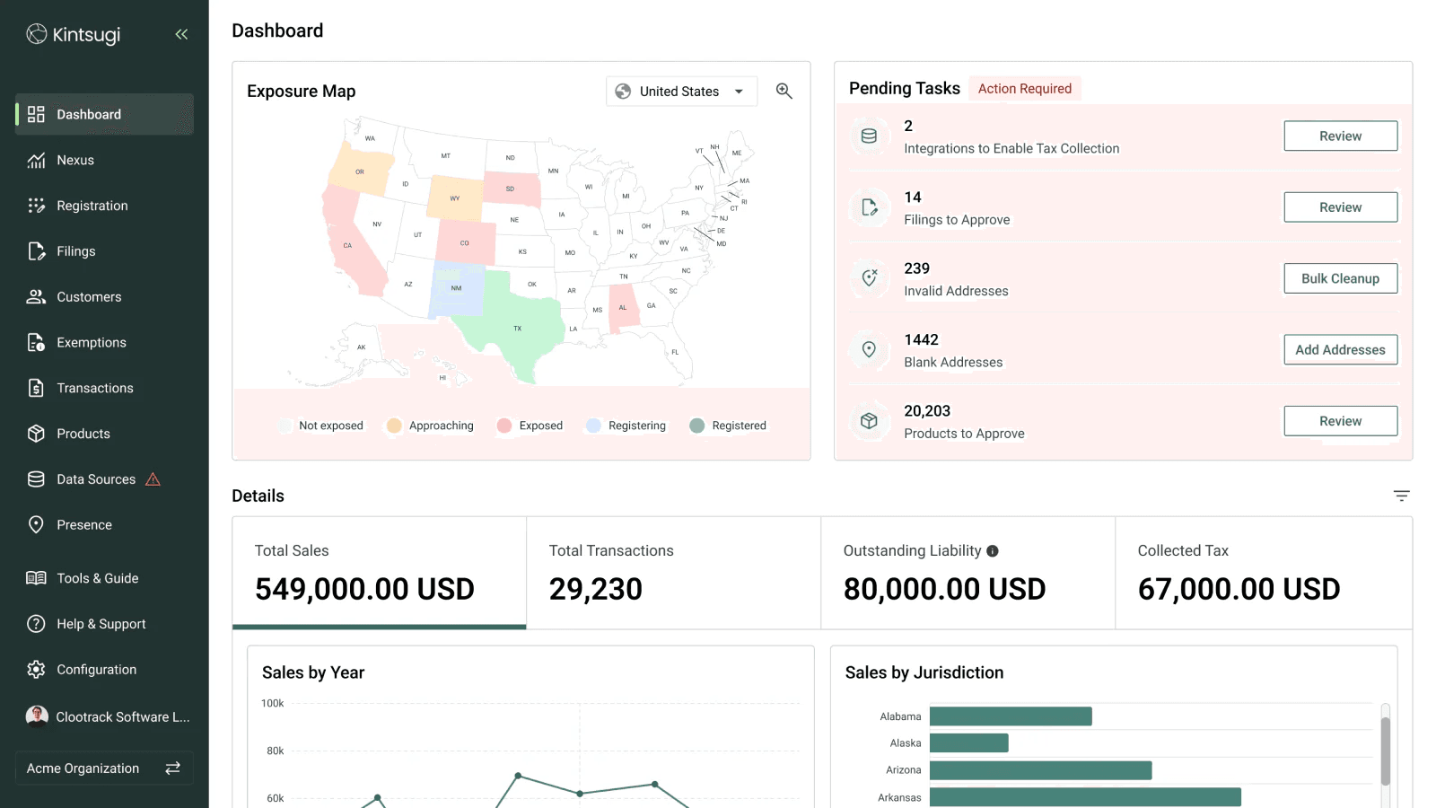1436x808 pixels.
Task: Click the map zoom magnifier icon
Action: [784, 91]
